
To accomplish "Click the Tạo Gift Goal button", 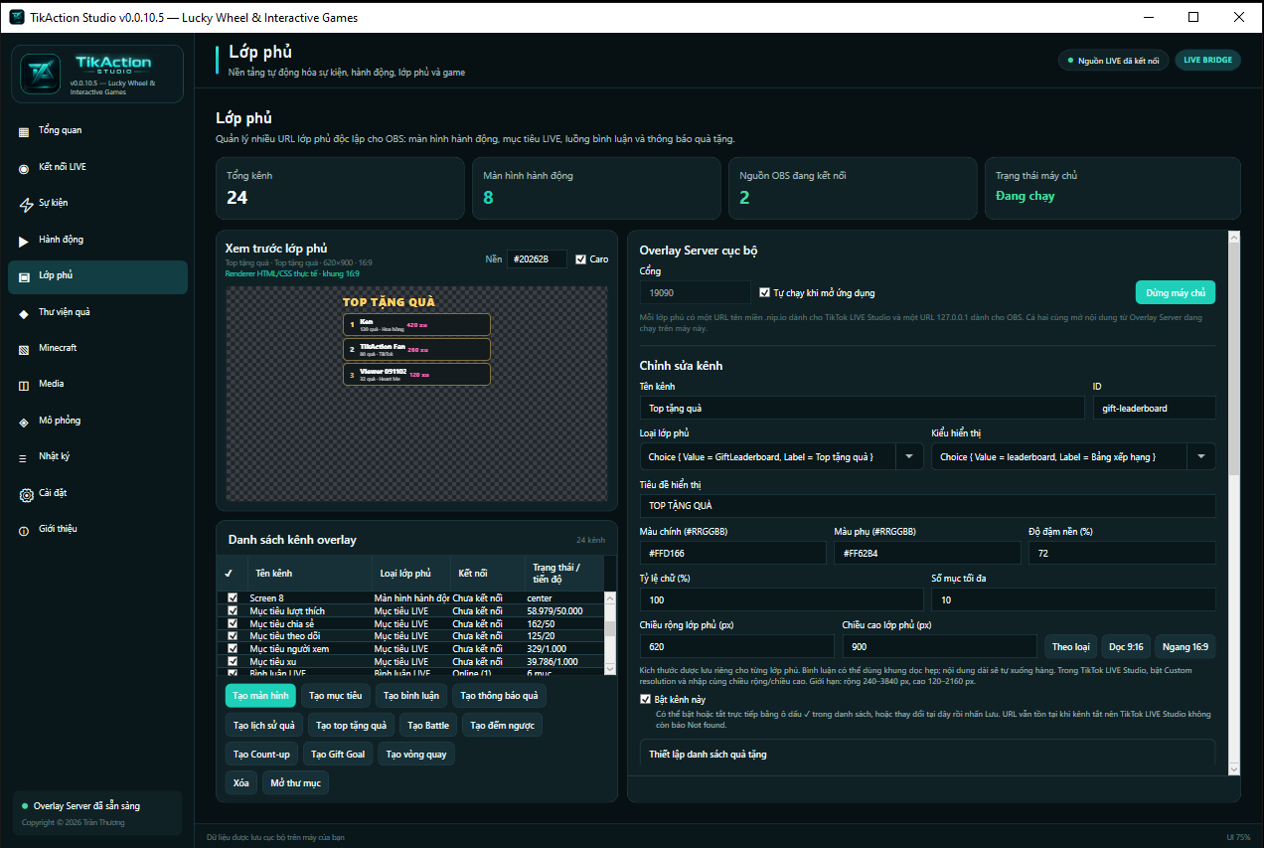I will pos(338,755).
